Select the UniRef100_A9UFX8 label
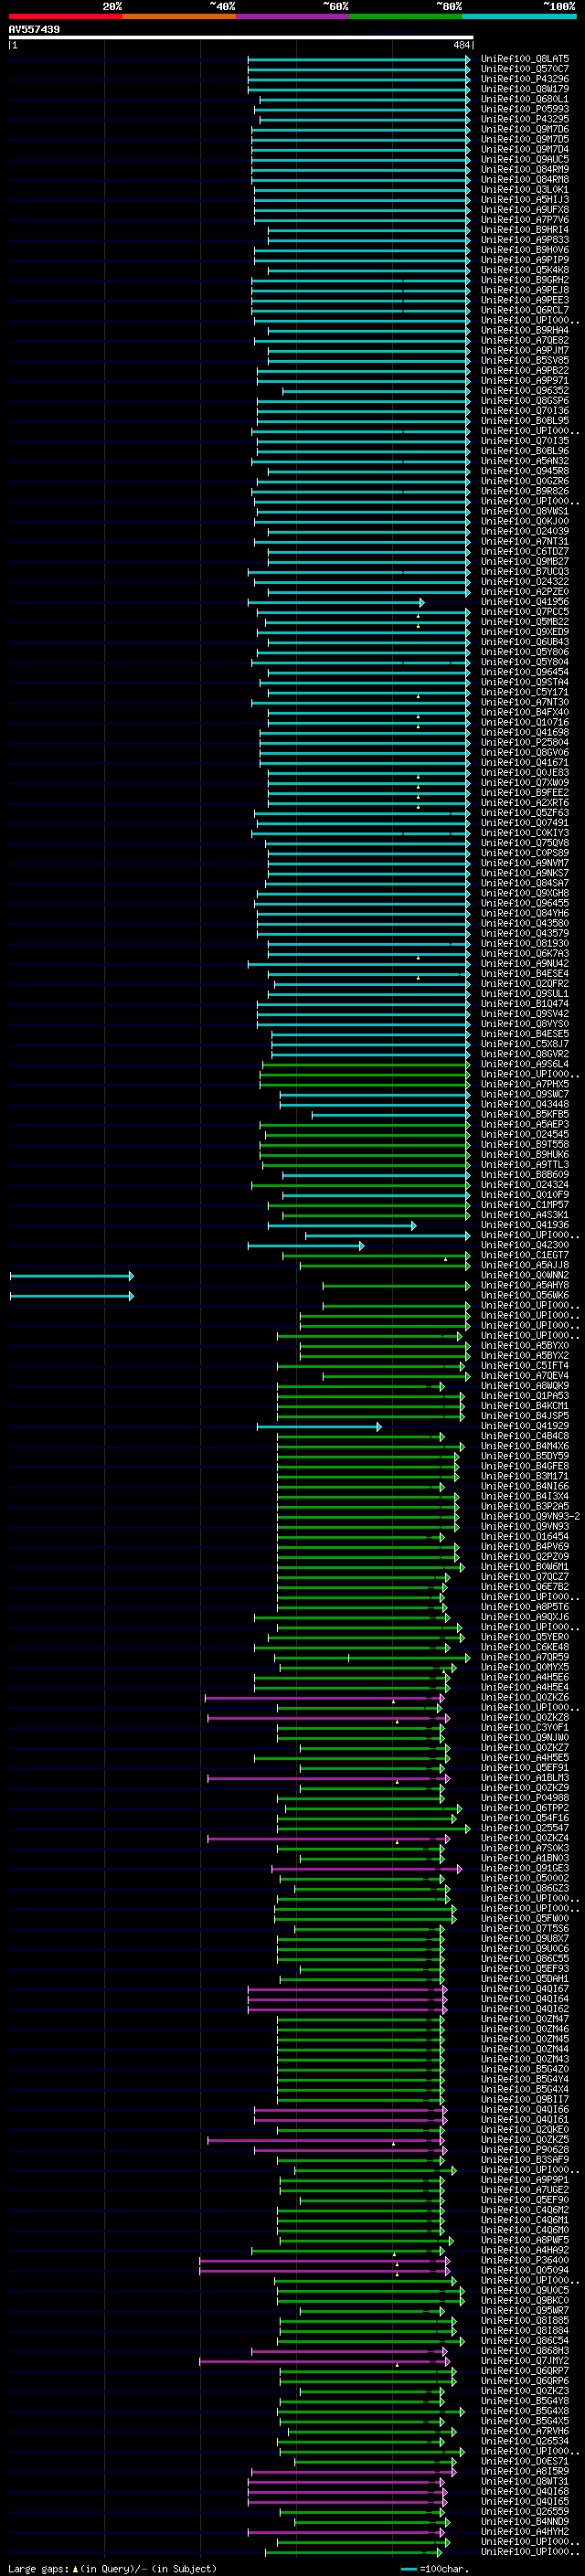The width and height of the screenshot is (585, 2576). [525, 209]
